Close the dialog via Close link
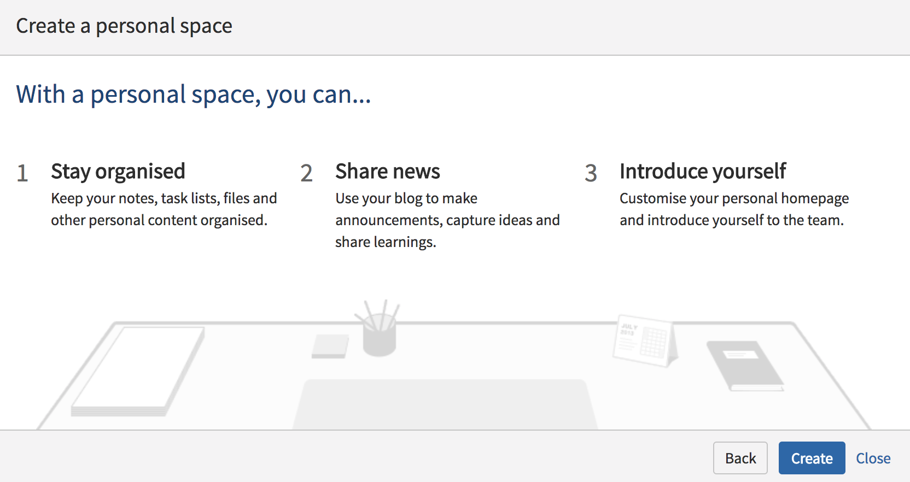 pos(873,458)
